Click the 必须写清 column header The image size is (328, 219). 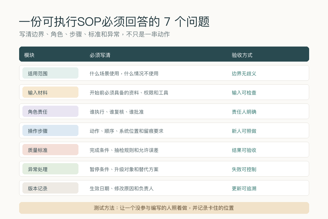pos(100,55)
